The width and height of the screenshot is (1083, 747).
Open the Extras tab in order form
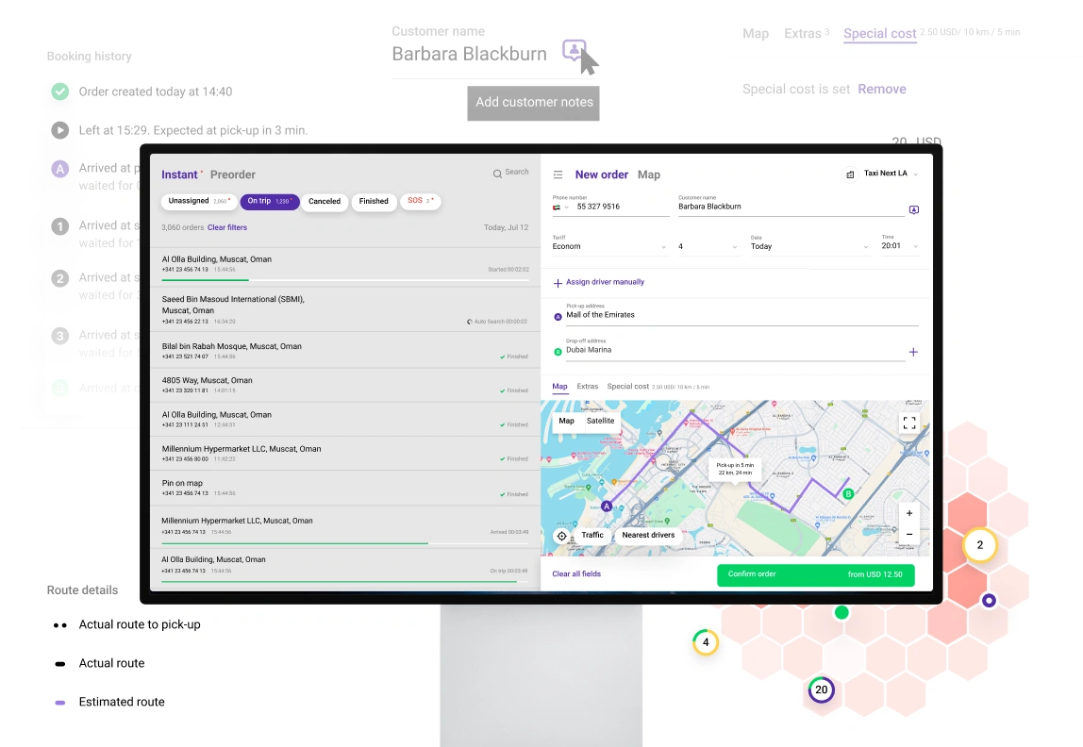(587, 387)
